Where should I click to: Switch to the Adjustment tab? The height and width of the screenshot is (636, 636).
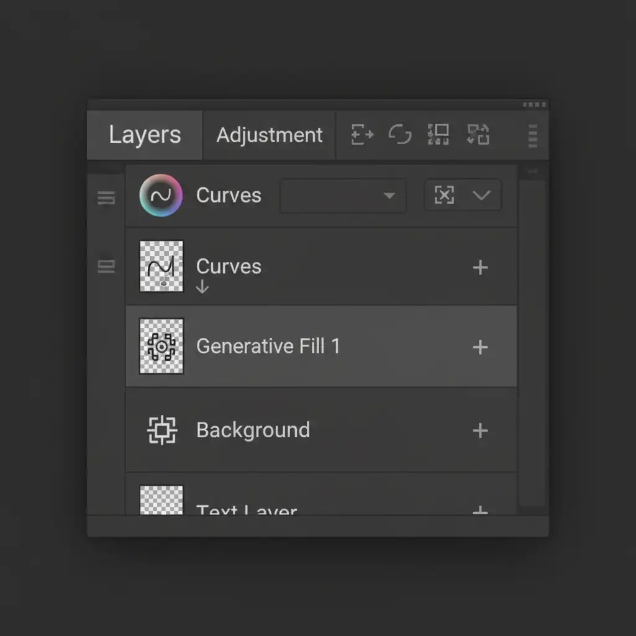point(270,135)
